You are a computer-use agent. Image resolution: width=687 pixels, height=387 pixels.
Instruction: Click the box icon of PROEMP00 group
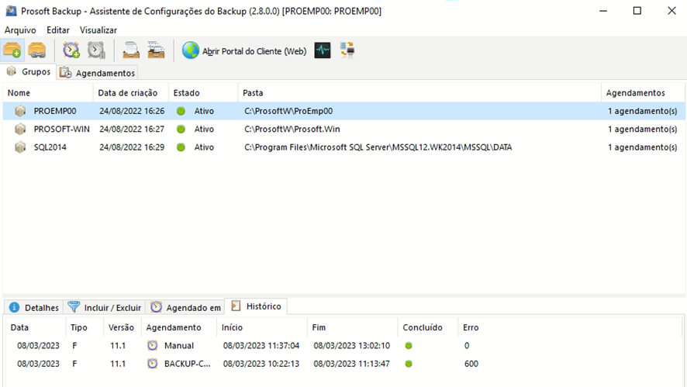click(x=20, y=112)
